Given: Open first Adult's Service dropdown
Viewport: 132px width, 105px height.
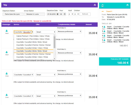Looking at the screenshot, I should coord(23,32).
